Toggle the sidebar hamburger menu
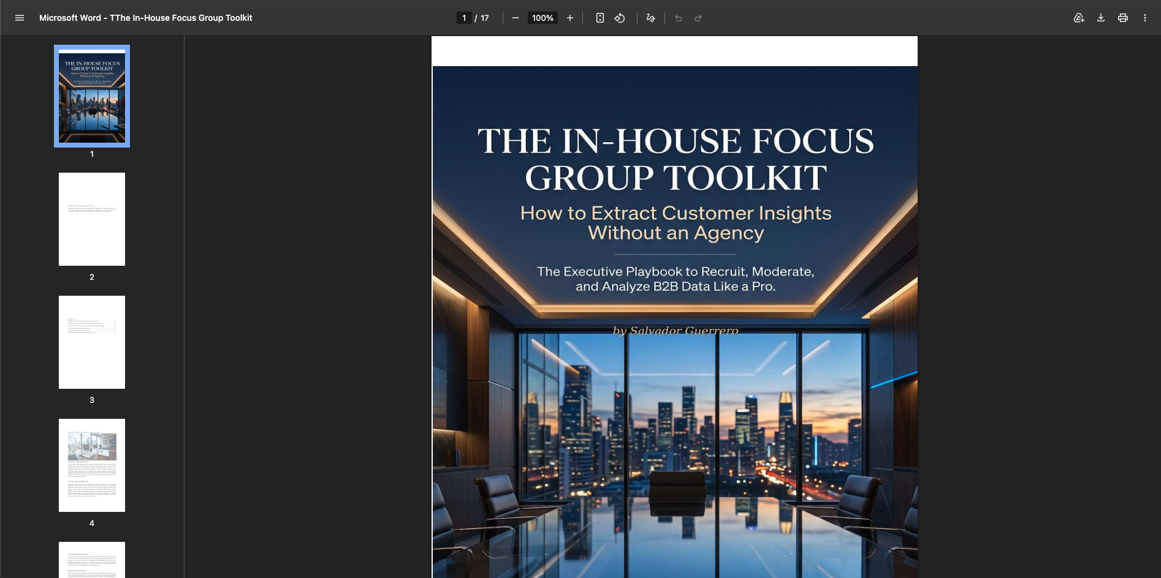The image size is (1161, 578). coord(20,18)
